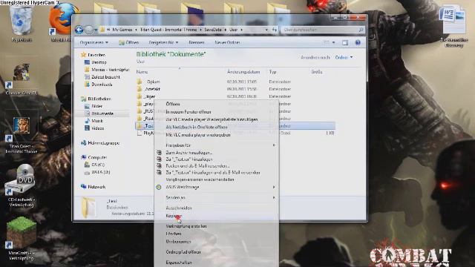The image size is (475, 267).
Task: Click Titan Quest - Immortal Throne breadcrumb
Action: coord(168,30)
